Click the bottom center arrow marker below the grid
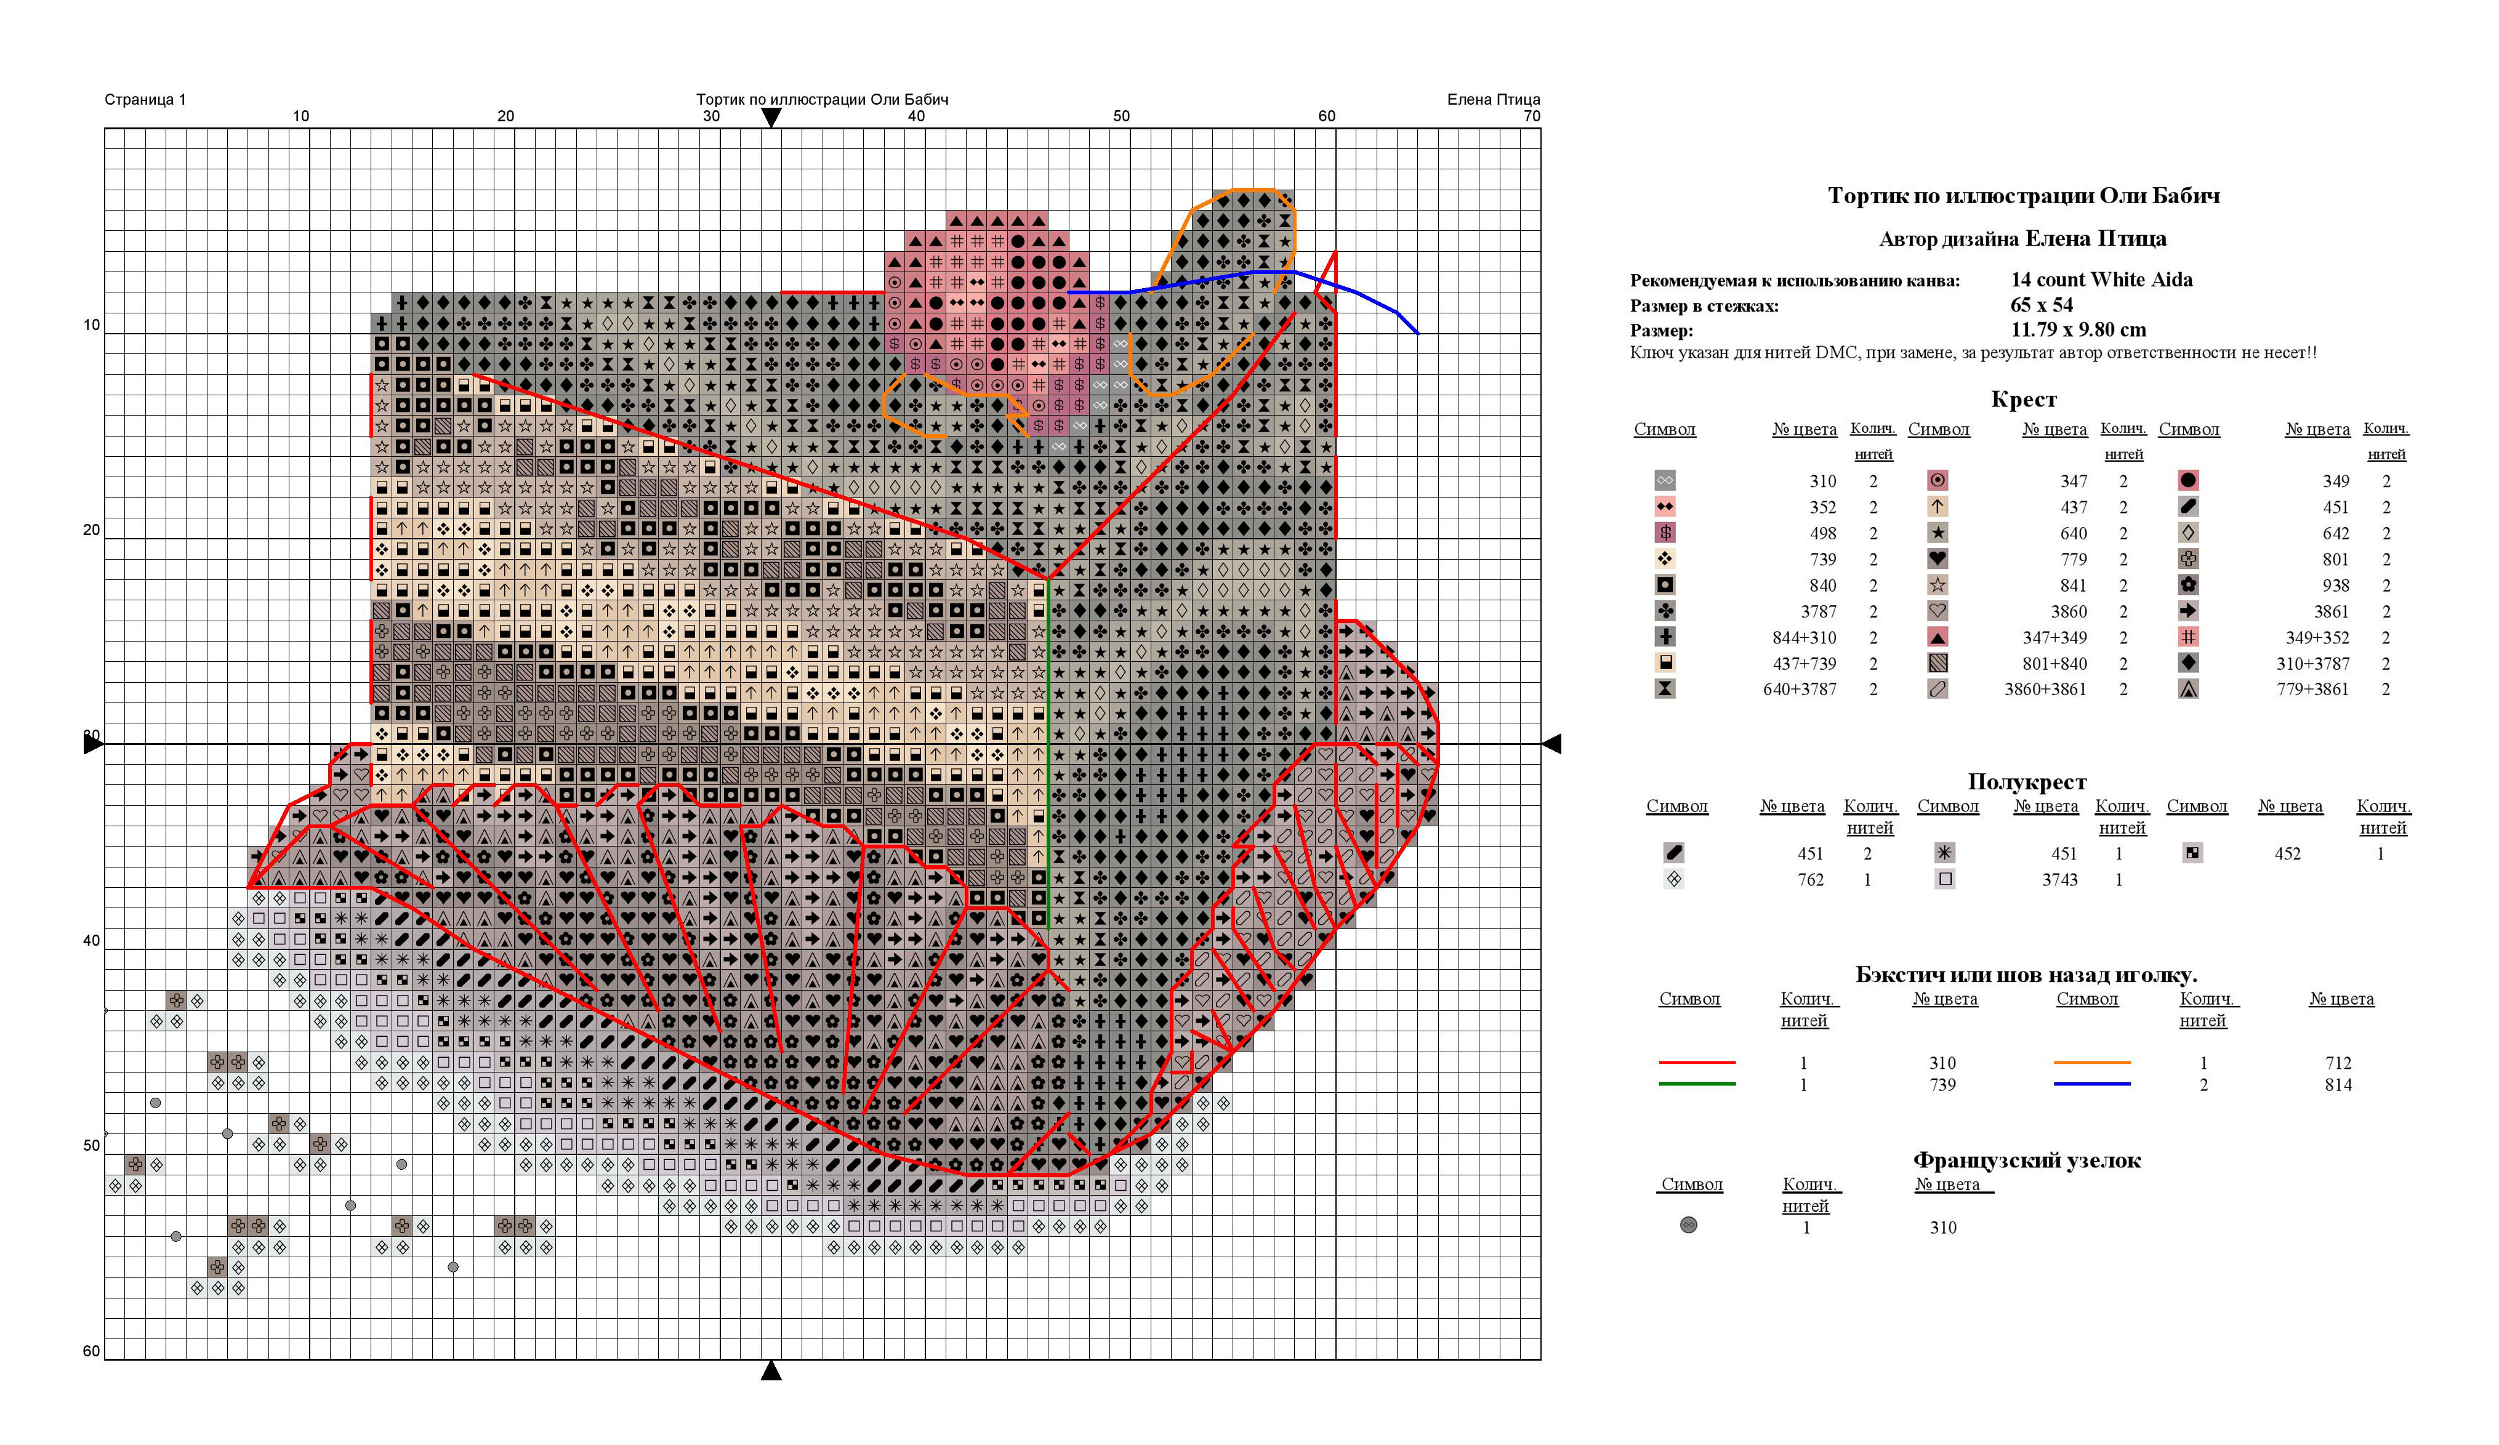 (x=771, y=1371)
